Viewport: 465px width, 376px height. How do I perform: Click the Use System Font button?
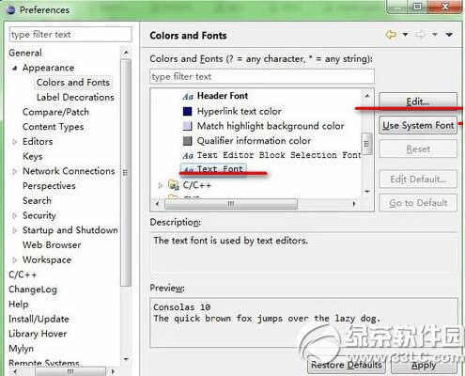point(418,125)
